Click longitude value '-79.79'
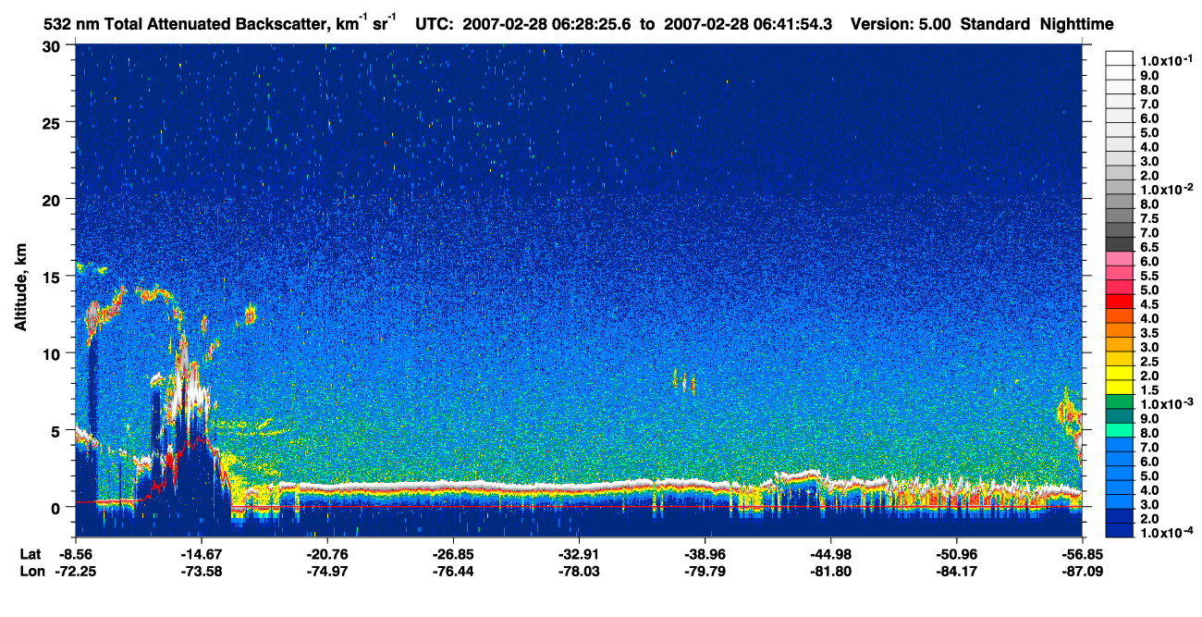 [705, 571]
